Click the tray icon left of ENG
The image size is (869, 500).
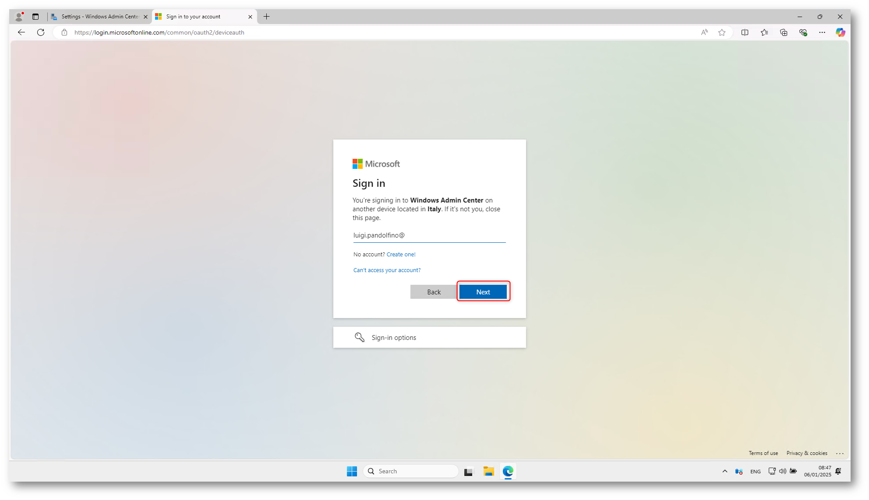pyautogui.click(x=739, y=472)
